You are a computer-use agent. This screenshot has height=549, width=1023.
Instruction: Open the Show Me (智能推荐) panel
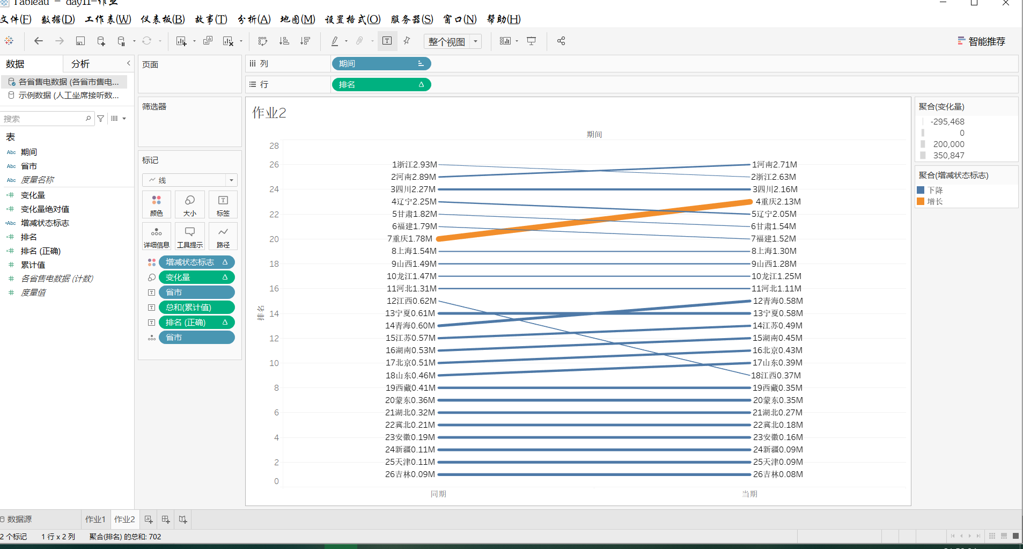981,41
